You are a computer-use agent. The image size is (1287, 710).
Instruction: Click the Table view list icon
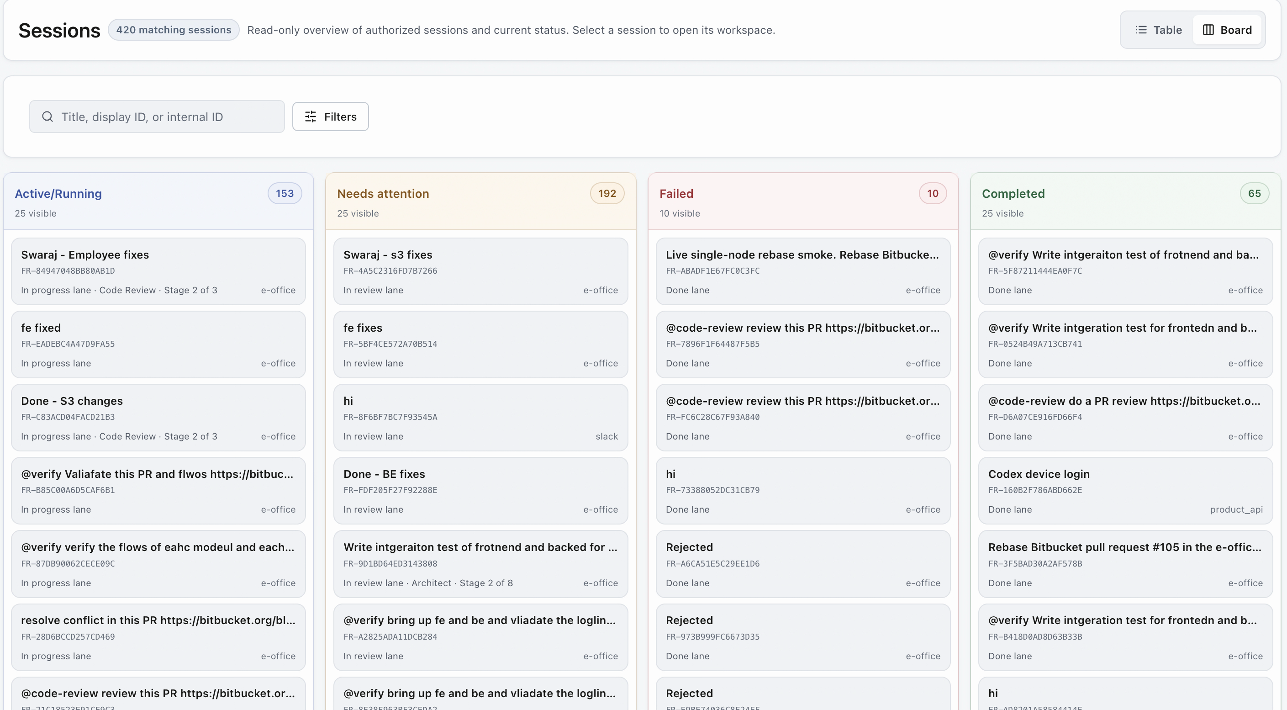(1141, 30)
